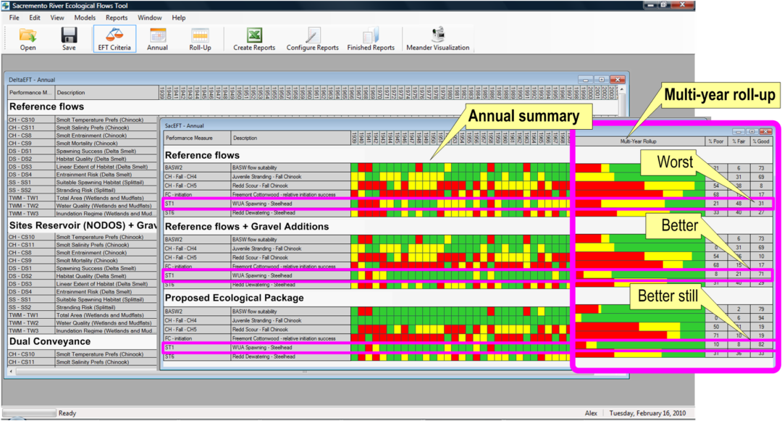Open the Reports menu
The height and width of the screenshot is (421, 782).
[117, 17]
